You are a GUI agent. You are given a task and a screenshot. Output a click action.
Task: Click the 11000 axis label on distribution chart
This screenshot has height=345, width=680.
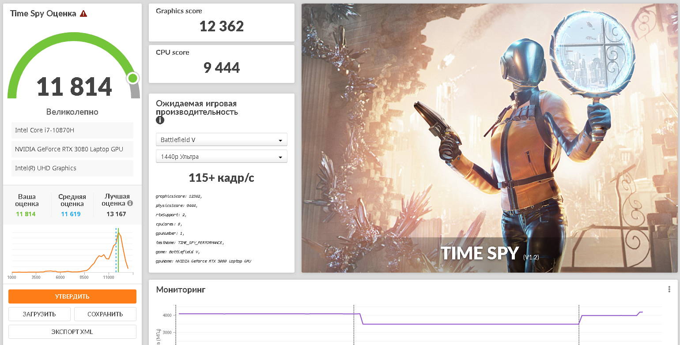108,277
